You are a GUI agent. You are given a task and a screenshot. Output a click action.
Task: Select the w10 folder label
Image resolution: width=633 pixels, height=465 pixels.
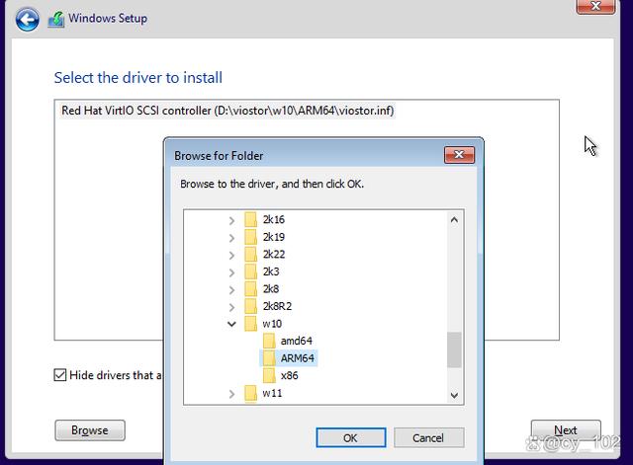[x=272, y=324]
